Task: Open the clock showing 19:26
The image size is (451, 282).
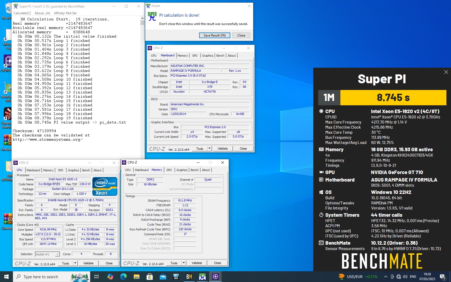Action: tap(427, 277)
